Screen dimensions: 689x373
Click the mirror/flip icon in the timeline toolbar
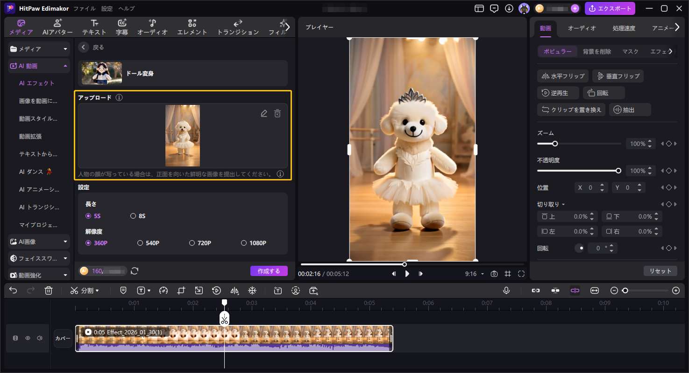234,290
